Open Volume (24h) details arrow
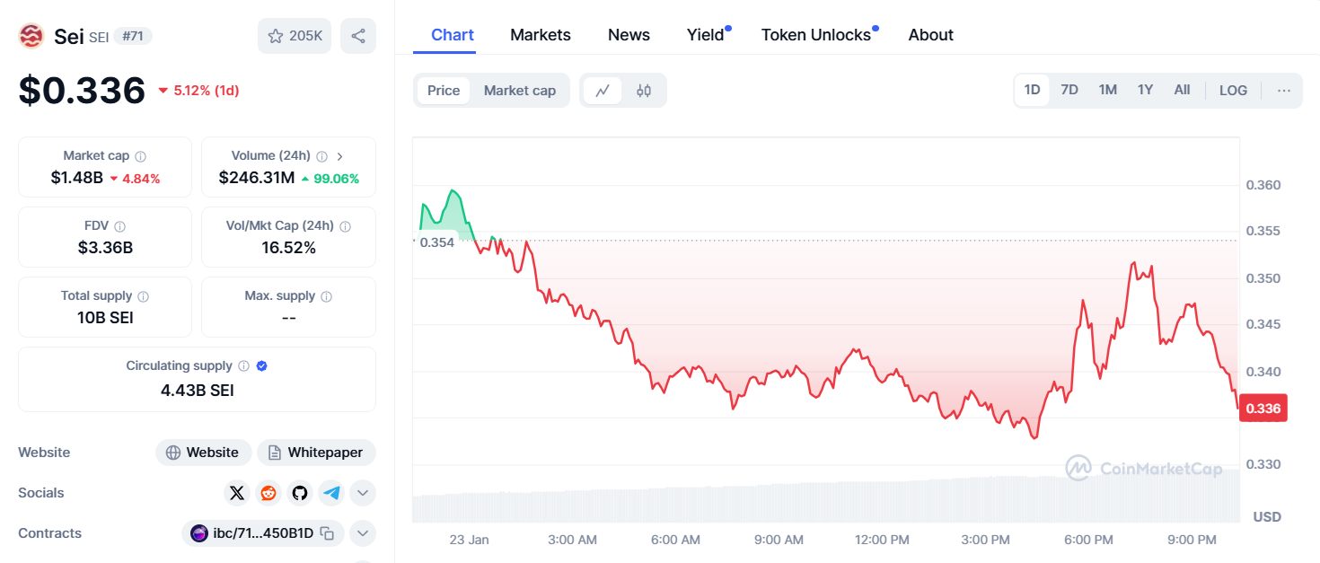The image size is (1320, 563). 339,156
